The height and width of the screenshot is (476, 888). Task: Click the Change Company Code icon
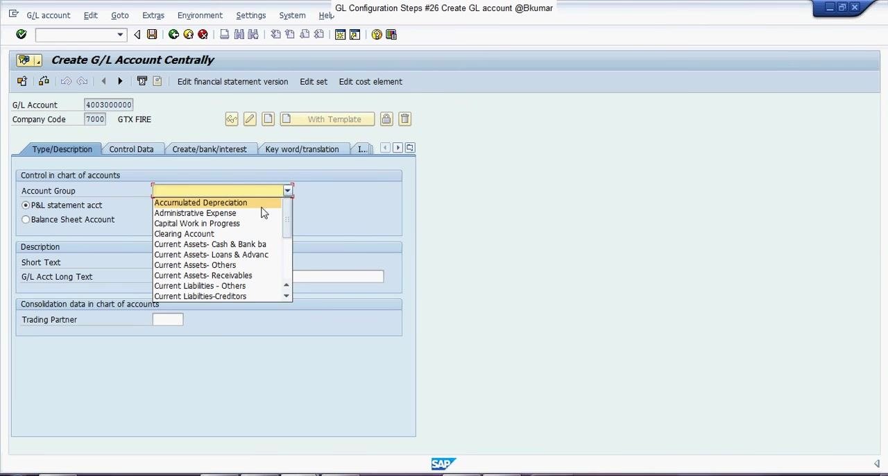tap(44, 81)
